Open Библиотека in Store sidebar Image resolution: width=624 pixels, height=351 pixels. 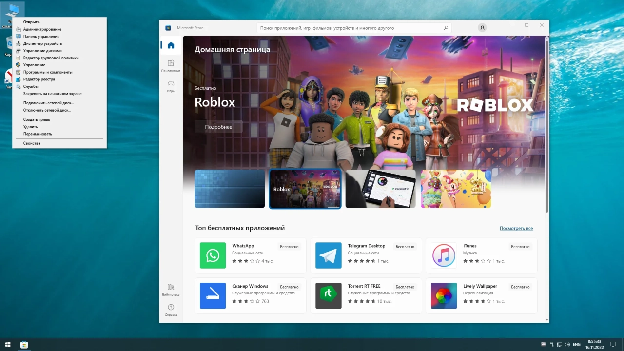pos(171,290)
